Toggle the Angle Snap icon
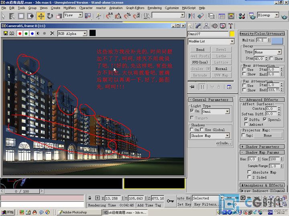Image resolution: width=289 pixels, height=216 pixels. click(x=118, y=16)
